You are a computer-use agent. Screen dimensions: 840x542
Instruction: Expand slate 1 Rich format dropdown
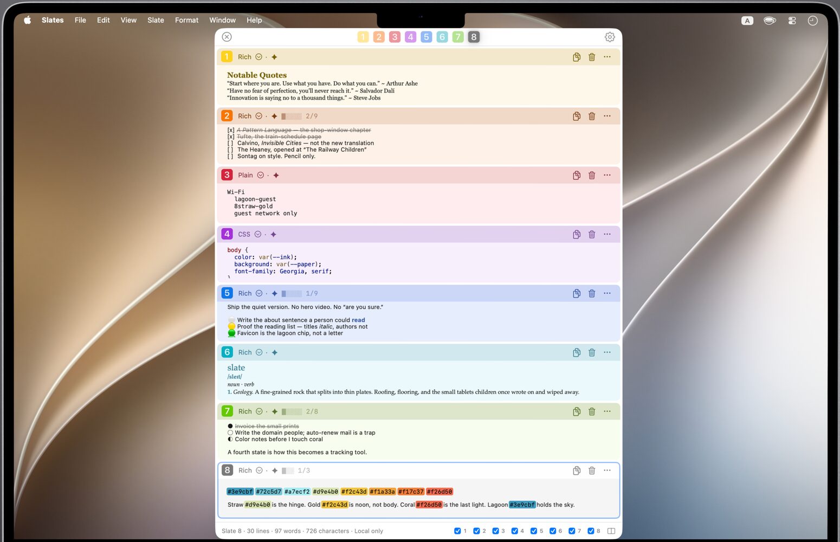(259, 57)
